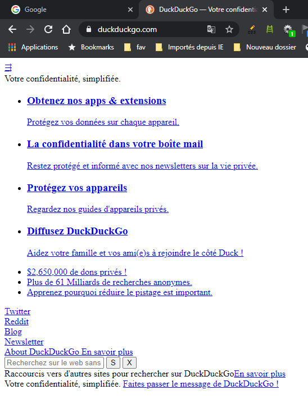
Task: Click the green ladder extension icon
Action: coord(270,30)
